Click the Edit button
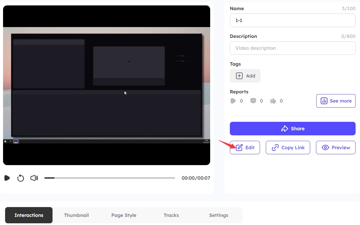 [245, 148]
